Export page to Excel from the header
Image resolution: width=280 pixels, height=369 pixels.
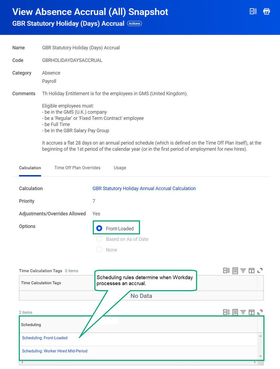coord(253,11)
